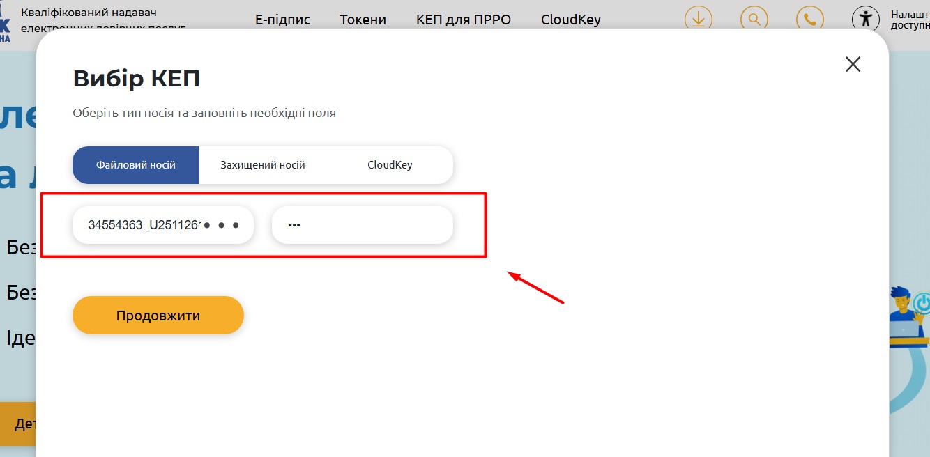Click the phone contact icon
This screenshot has width=930, height=457.
[x=809, y=20]
